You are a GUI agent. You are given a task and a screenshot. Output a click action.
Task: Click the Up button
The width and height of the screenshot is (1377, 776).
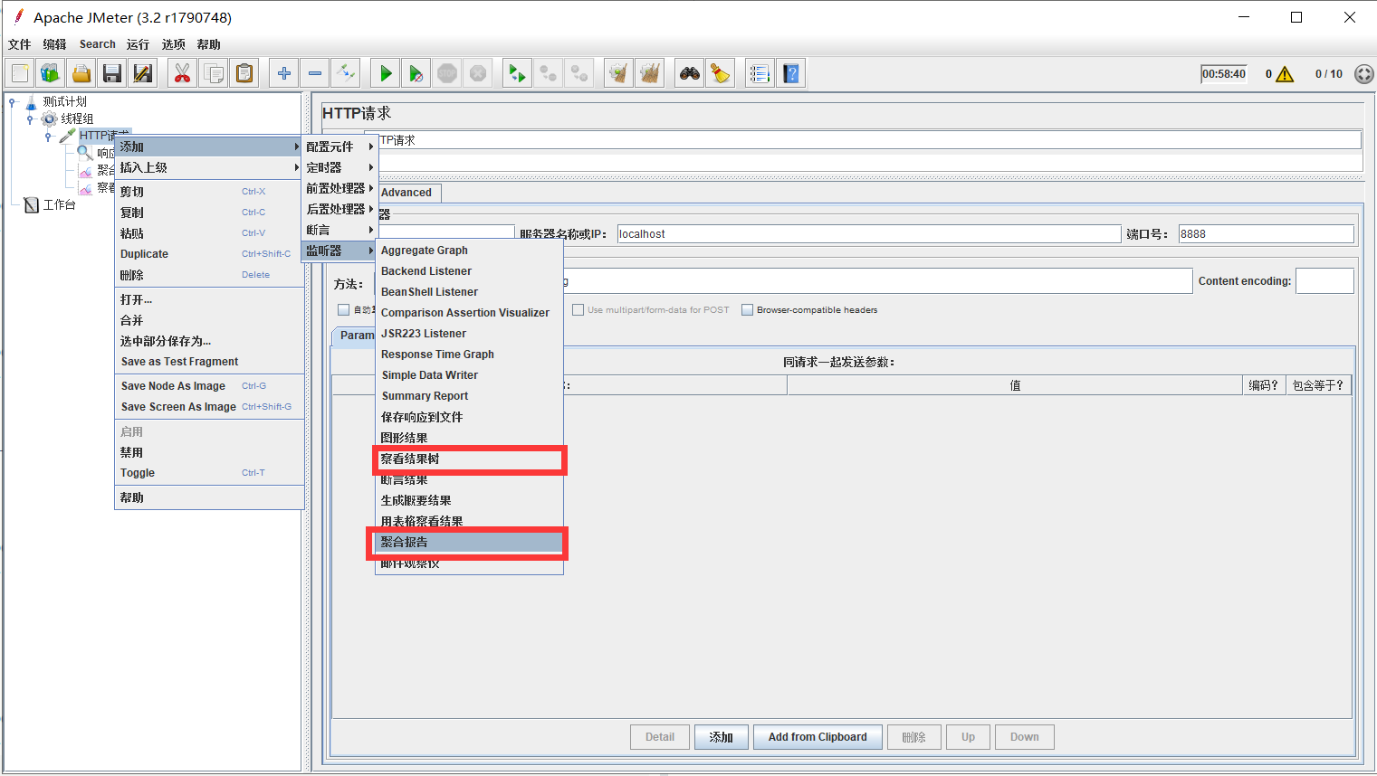(x=968, y=737)
